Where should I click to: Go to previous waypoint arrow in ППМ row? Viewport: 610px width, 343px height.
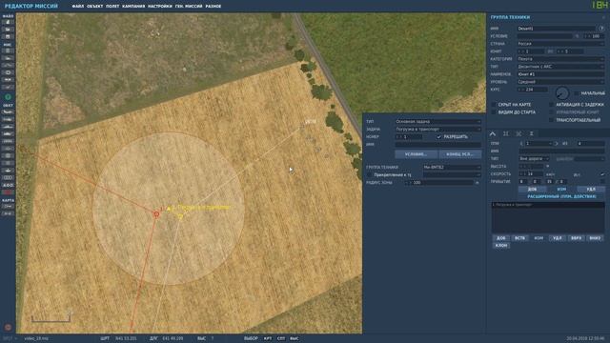pos(521,144)
